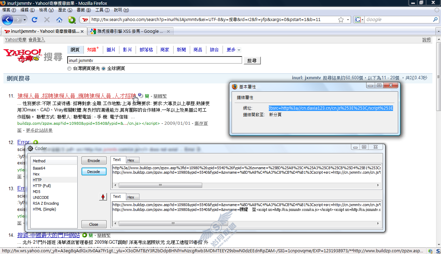Select the 新聞 search tab
The height and width of the screenshot is (254, 441).
point(181,50)
